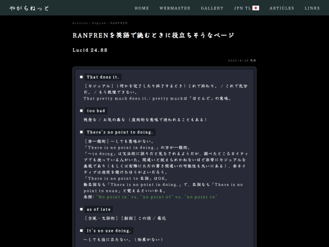Viewport: 329px width, 247px height.
Task: Click the ～しても役に立たない definition line
Action: tap(123, 240)
